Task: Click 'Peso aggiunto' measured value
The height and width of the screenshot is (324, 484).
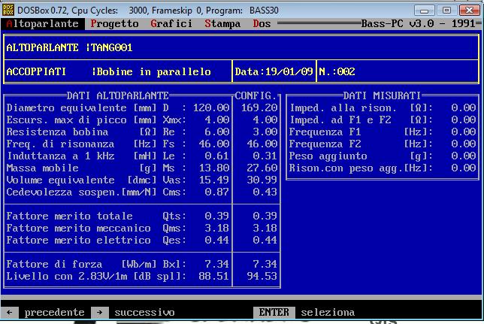Action: coord(464,156)
